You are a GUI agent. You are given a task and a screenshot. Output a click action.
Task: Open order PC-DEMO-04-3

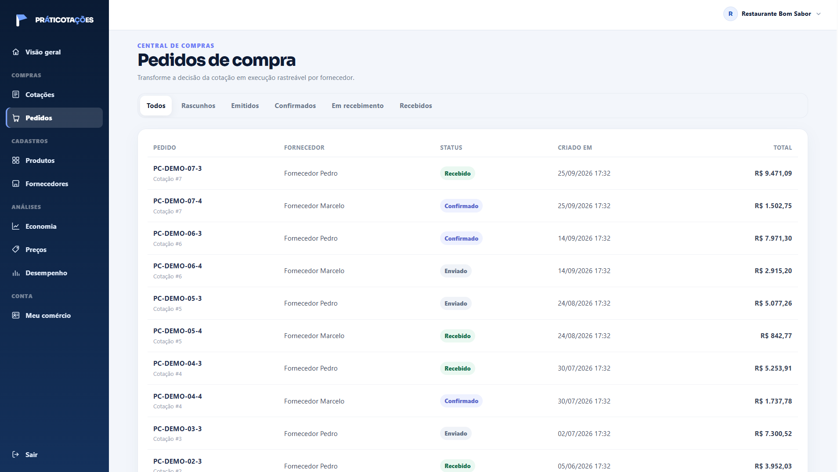click(177, 364)
